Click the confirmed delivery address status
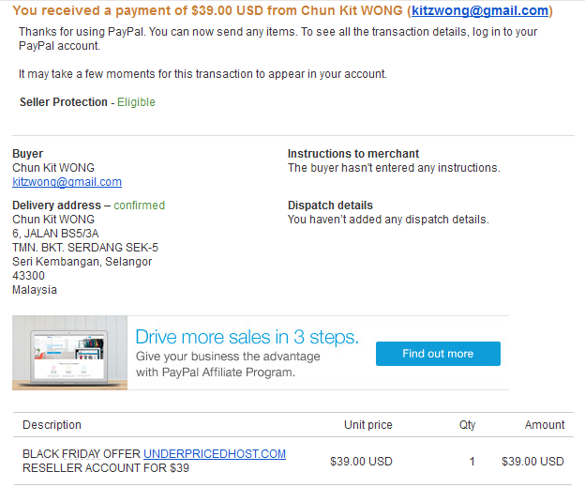Viewport: 585px width, 487px height. coord(139,205)
